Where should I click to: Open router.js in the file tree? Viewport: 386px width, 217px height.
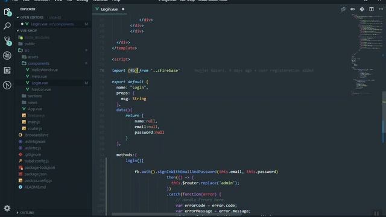(x=35, y=128)
